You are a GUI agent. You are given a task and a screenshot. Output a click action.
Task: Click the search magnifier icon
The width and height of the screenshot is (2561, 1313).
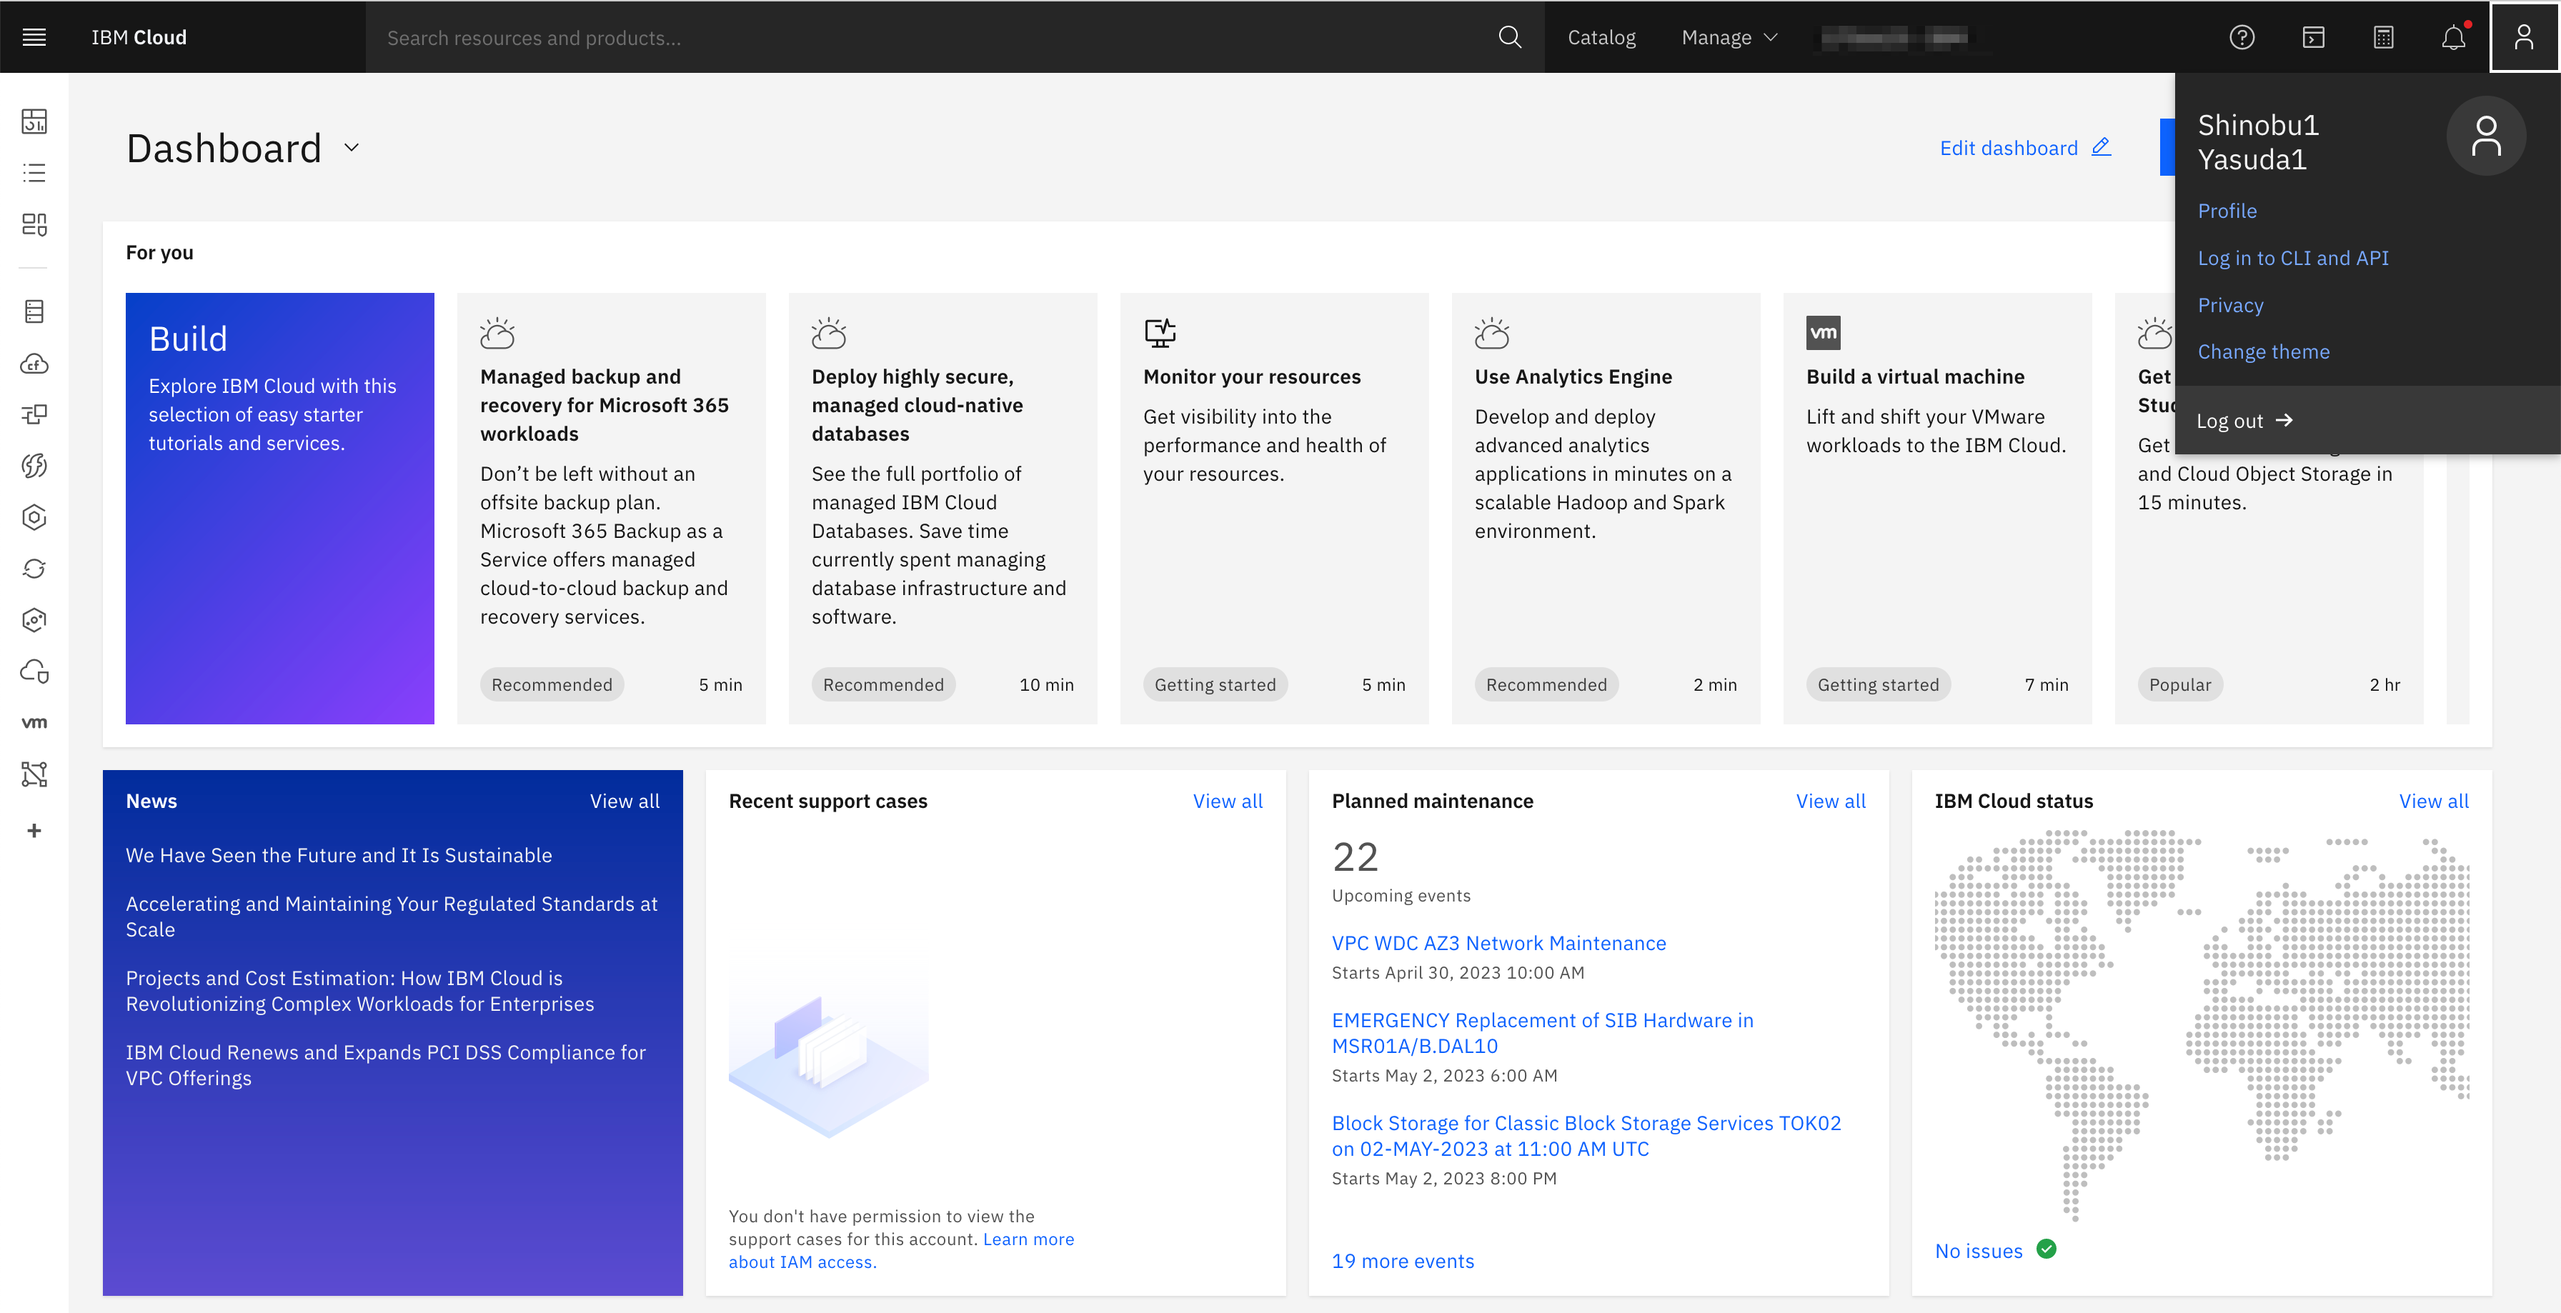[x=1509, y=38]
